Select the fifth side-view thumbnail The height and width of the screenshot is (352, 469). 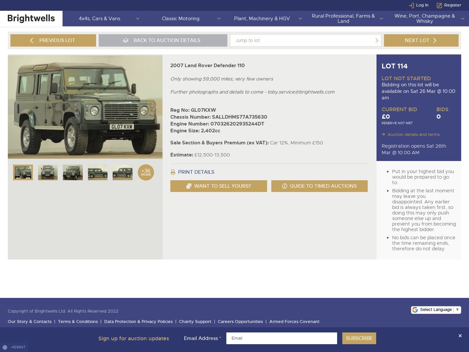coord(122,172)
